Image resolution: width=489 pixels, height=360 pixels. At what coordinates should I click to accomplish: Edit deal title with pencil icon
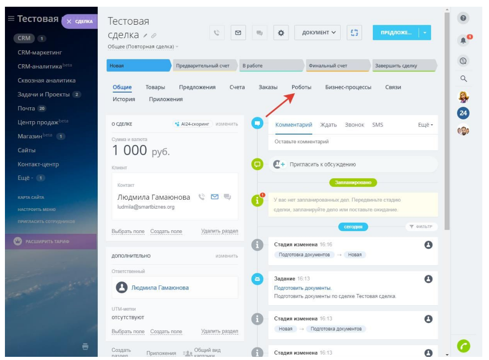pyautogui.click(x=145, y=36)
